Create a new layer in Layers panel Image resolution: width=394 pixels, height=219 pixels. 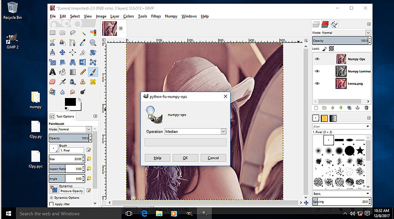[316, 108]
